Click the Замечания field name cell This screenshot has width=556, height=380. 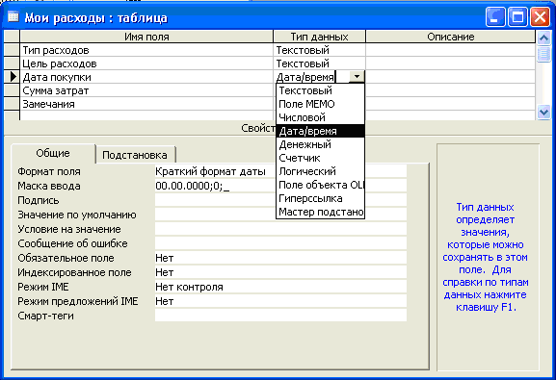pos(146,104)
